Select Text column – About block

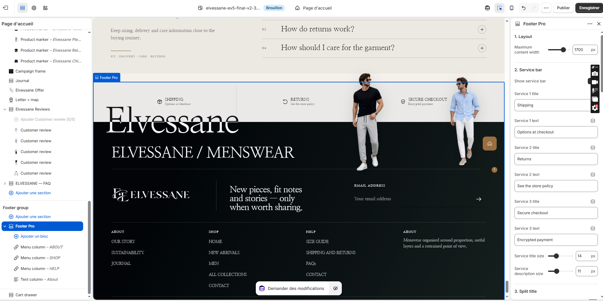pyautogui.click(x=39, y=279)
